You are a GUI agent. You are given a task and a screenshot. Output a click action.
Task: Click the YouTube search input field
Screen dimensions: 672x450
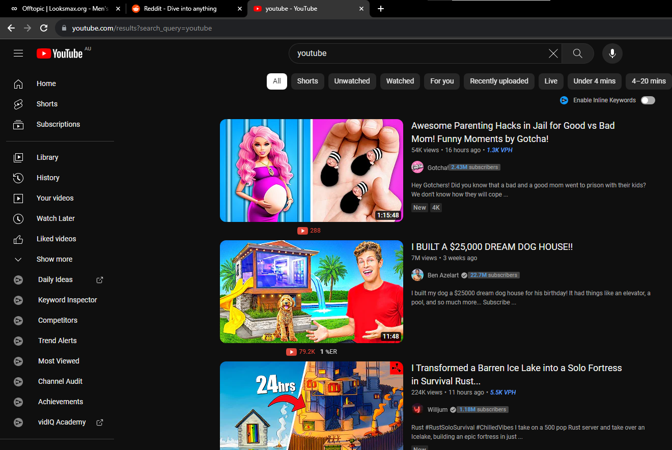[420, 53]
